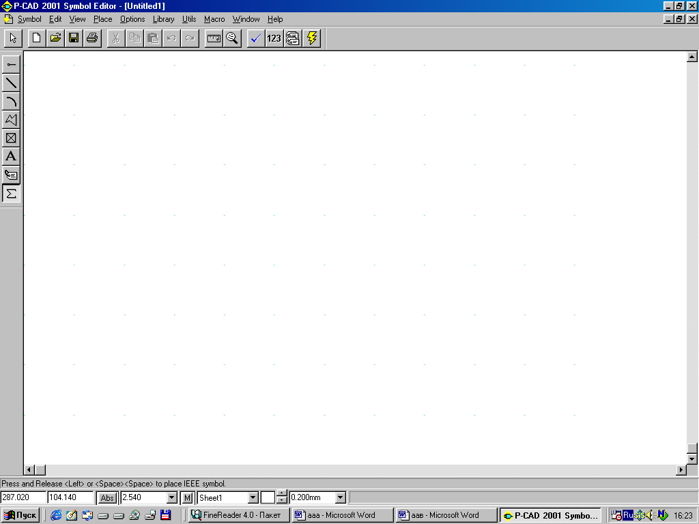This screenshot has height=524, width=699.
Task: Open the Place menu
Action: tap(102, 19)
